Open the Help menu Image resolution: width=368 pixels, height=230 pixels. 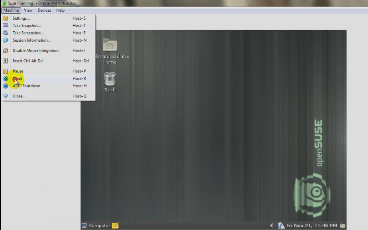pyautogui.click(x=60, y=10)
